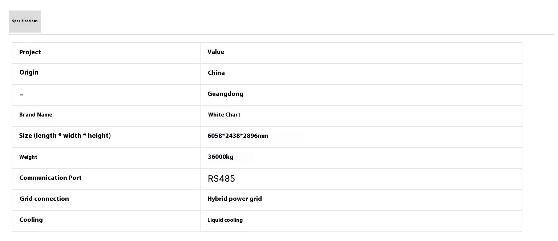This screenshot has width=558, height=241.
Task: Select the Origin label cell
Action: pyautogui.click(x=29, y=72)
